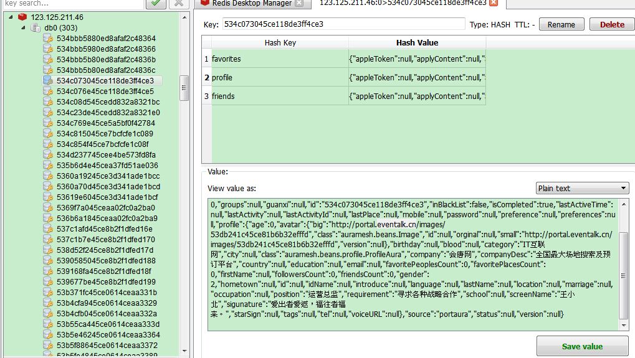Click key icon beside 53619e6045ce3d341ade1bcf
This screenshot has height=358, width=635.
click(x=48, y=197)
